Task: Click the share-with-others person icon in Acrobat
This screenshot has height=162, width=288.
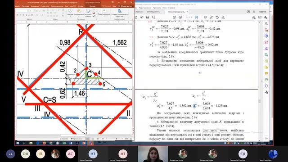Action: tap(265, 17)
